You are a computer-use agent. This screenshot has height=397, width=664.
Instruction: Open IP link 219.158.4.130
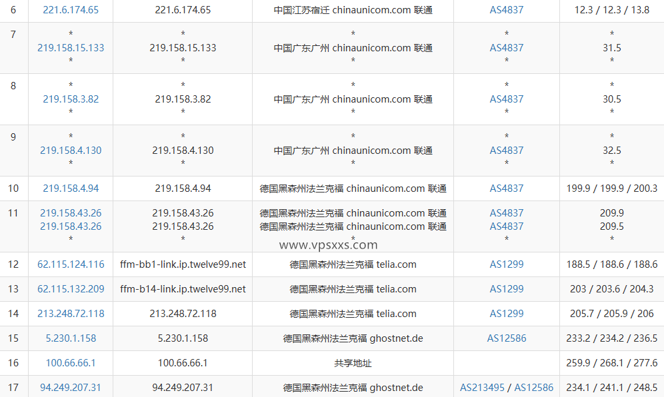point(71,151)
